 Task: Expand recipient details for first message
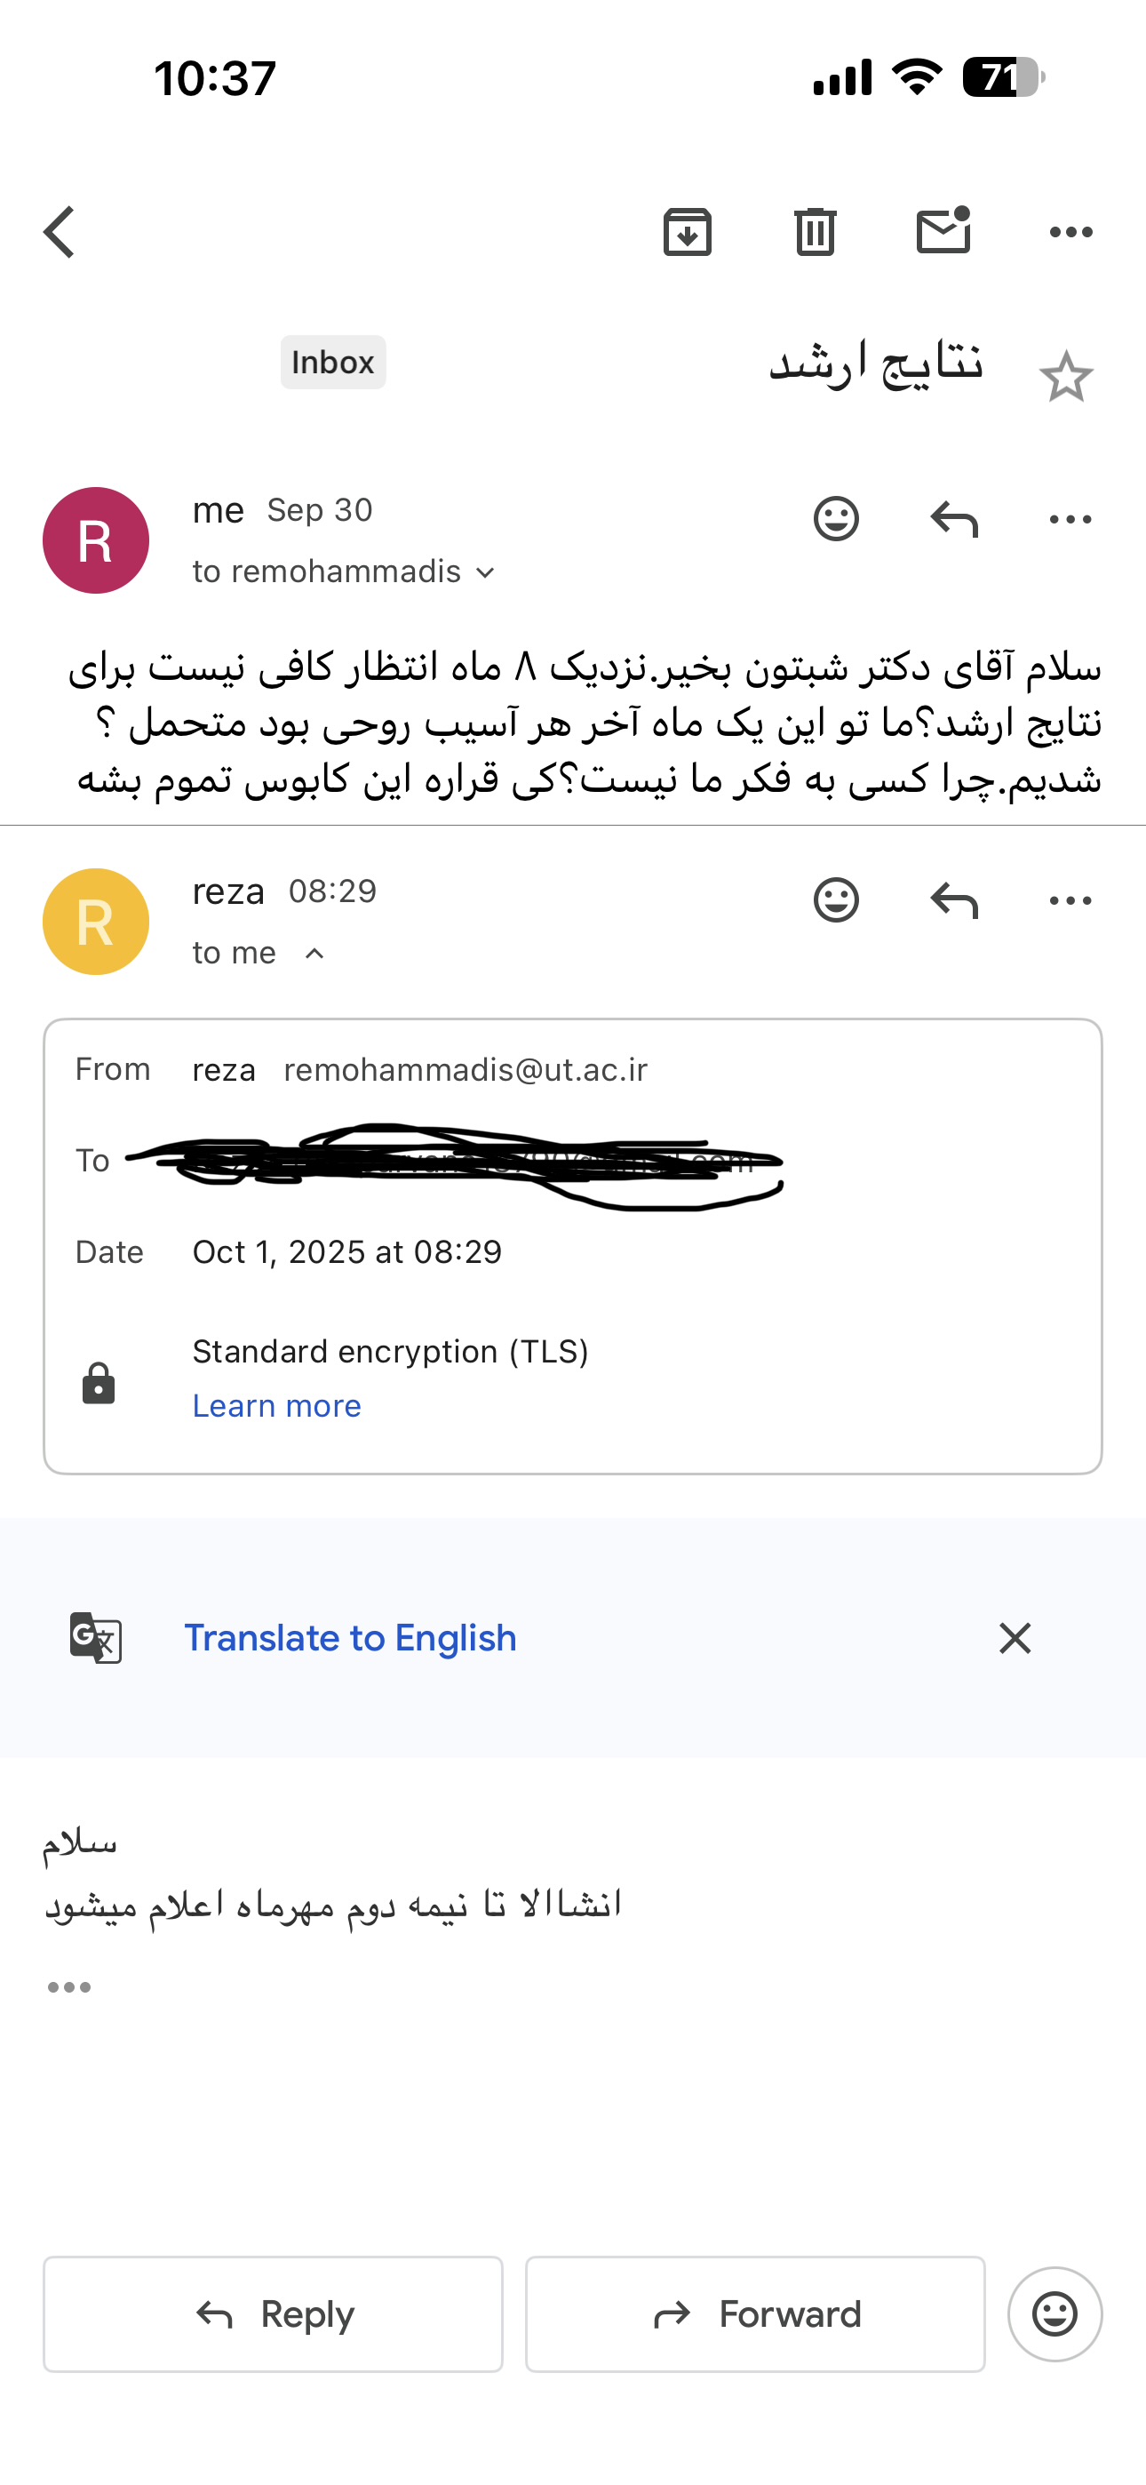486,573
